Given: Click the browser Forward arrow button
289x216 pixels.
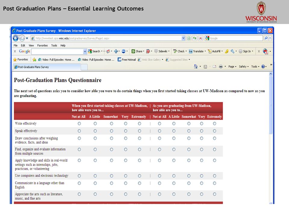Looking at the screenshot, I should (22, 38).
